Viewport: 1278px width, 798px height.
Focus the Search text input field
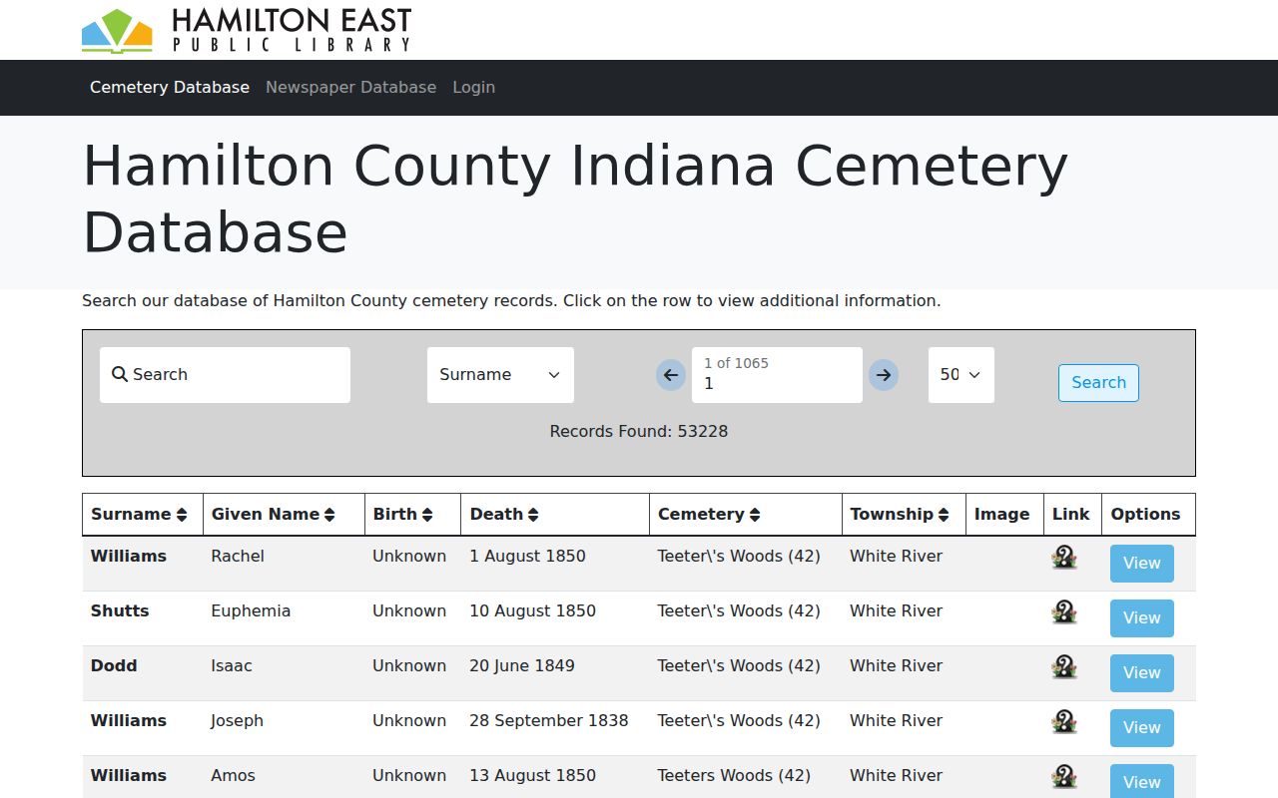[225, 375]
